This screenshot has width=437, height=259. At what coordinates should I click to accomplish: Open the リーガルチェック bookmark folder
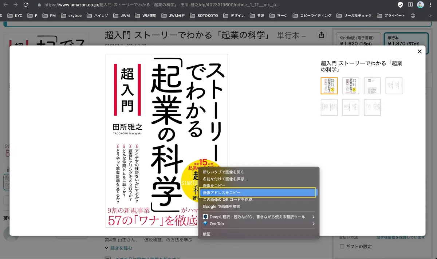[354, 16]
